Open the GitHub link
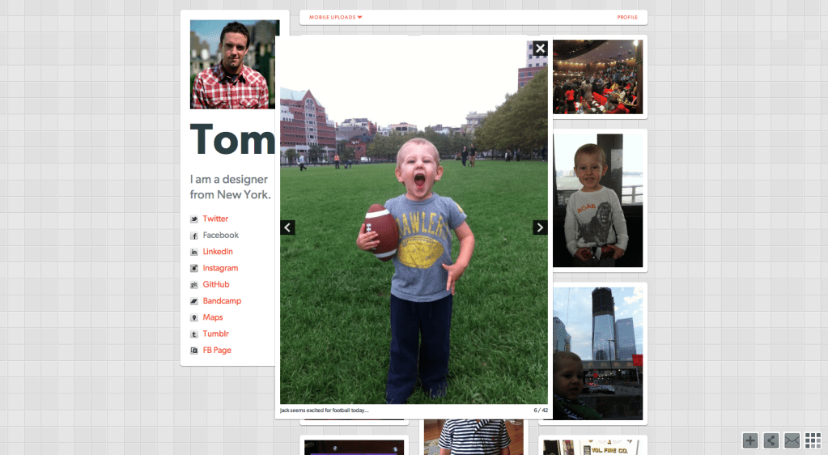The width and height of the screenshot is (828, 455). click(x=215, y=285)
